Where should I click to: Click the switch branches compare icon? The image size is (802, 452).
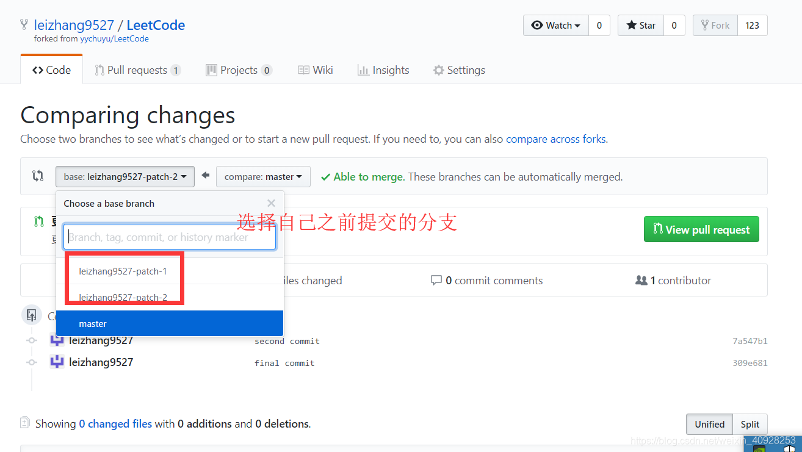38,176
